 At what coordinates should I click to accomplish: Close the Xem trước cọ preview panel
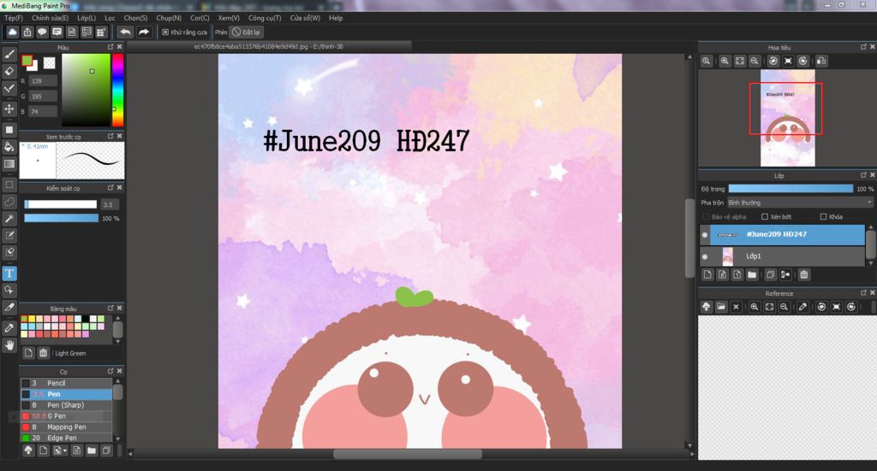(x=119, y=136)
